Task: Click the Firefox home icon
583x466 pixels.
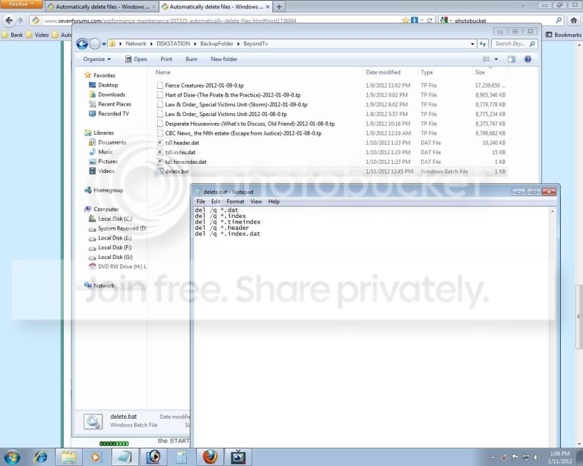Action: coord(574,20)
